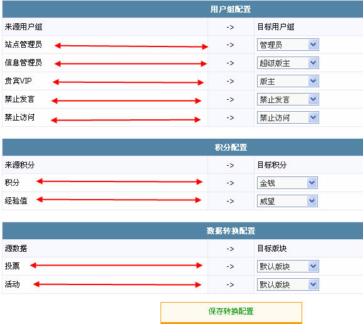Viewport: 363px width, 324px height.
Task: Click the 目标版块 column heading
Action: pyautogui.click(x=272, y=249)
